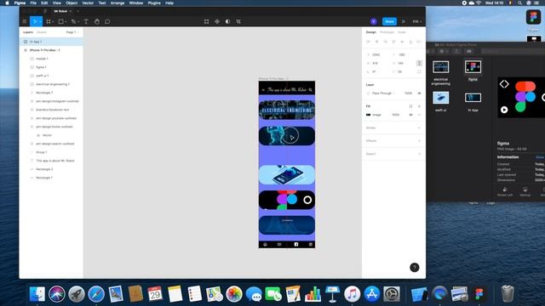
Task: Open the Plugins menu
Action: pos(154,3)
